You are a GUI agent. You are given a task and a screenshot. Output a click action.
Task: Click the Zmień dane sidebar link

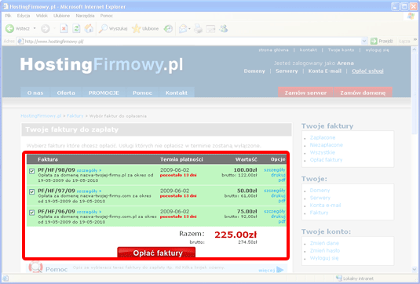coord(324,243)
